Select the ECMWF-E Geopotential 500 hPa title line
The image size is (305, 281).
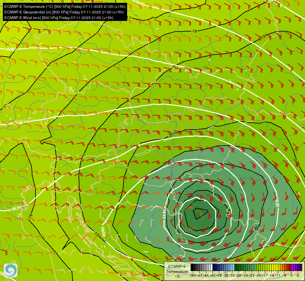point(64,12)
